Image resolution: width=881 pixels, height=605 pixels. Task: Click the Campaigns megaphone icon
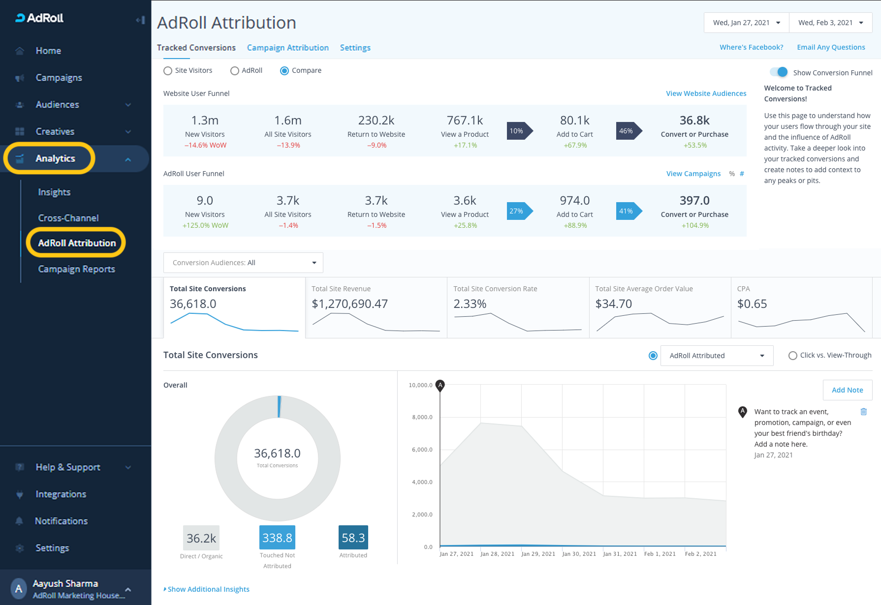pyautogui.click(x=20, y=78)
